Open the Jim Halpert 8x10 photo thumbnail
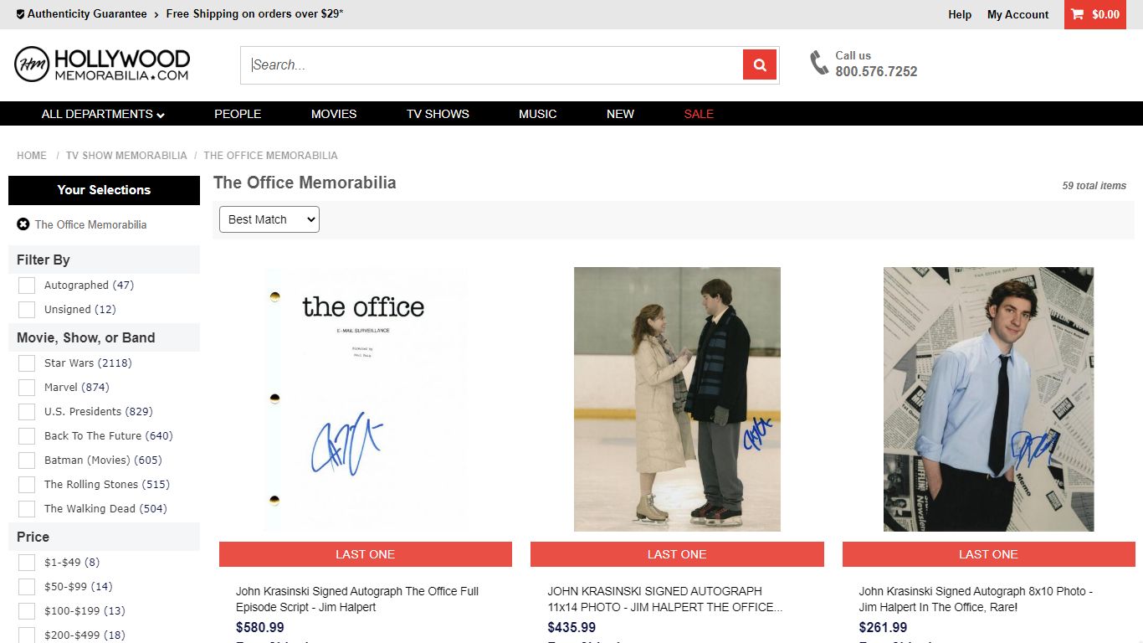Viewport: 1143px width, 643px height. [988, 399]
